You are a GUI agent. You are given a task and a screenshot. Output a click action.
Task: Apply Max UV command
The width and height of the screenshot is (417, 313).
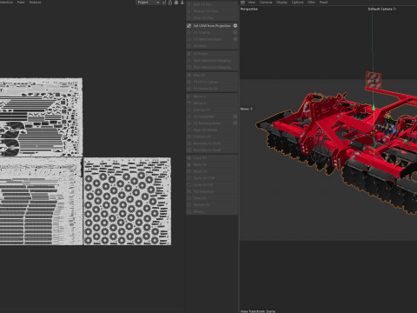[x=212, y=75]
